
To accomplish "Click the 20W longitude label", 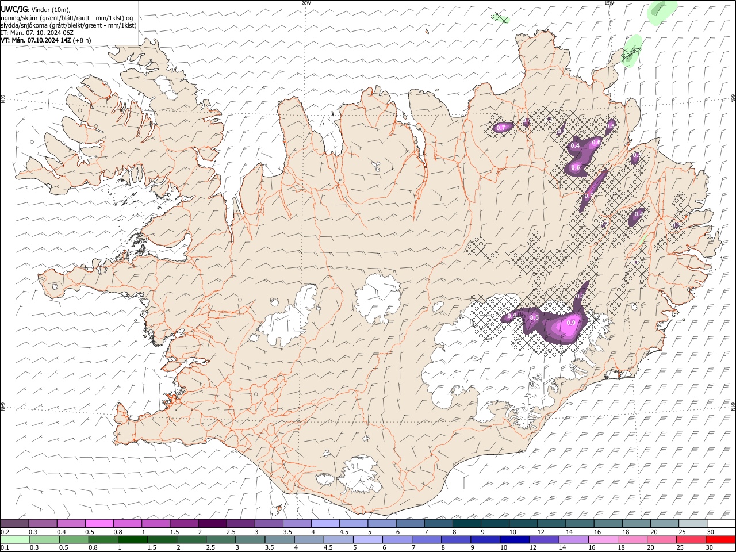I will point(306,3).
